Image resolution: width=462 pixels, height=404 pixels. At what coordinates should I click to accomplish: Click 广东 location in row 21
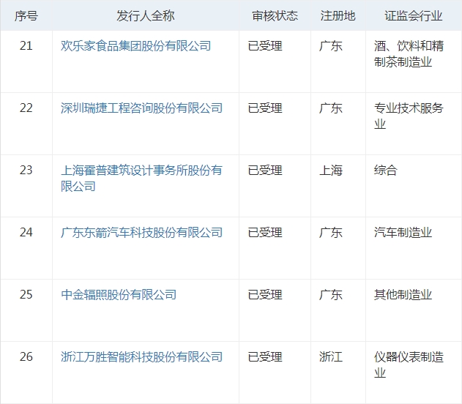click(331, 46)
